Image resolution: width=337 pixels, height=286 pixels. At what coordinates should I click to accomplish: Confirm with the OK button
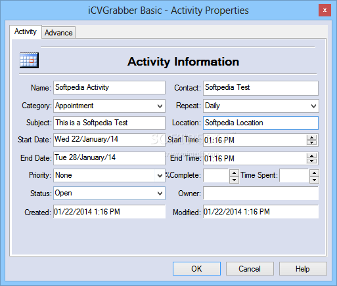[x=196, y=268]
